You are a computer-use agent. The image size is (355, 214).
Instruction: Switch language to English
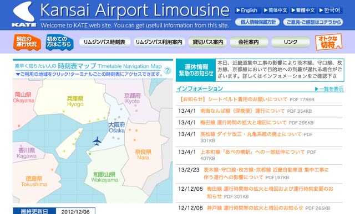pyautogui.click(x=247, y=11)
